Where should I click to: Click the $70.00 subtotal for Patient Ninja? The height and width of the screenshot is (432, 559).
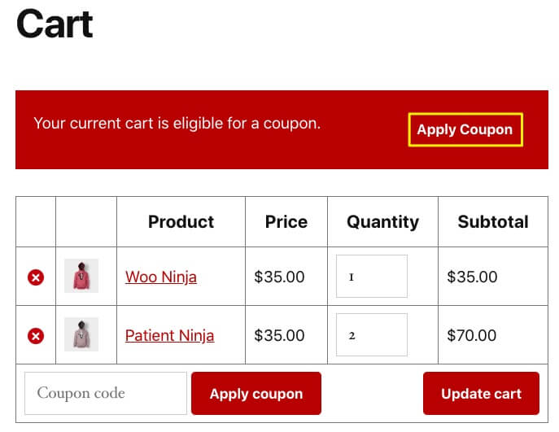click(472, 335)
